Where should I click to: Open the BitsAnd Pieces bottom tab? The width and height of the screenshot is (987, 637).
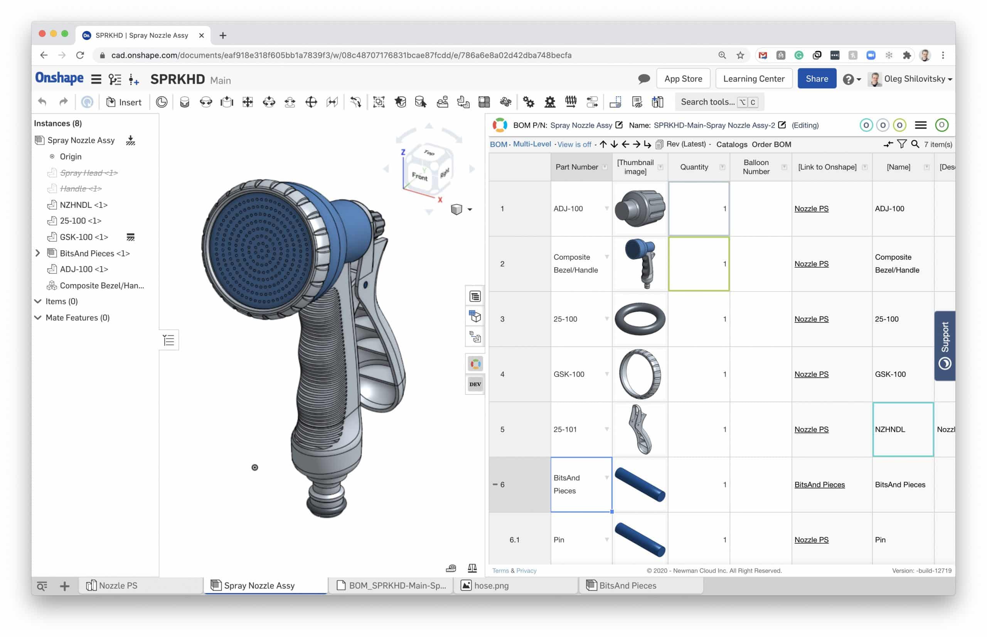[641, 585]
